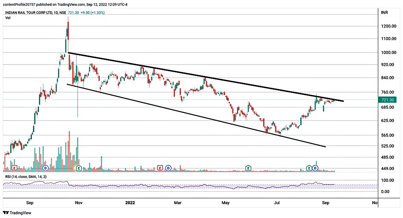Click the May time-axis label

(226, 203)
